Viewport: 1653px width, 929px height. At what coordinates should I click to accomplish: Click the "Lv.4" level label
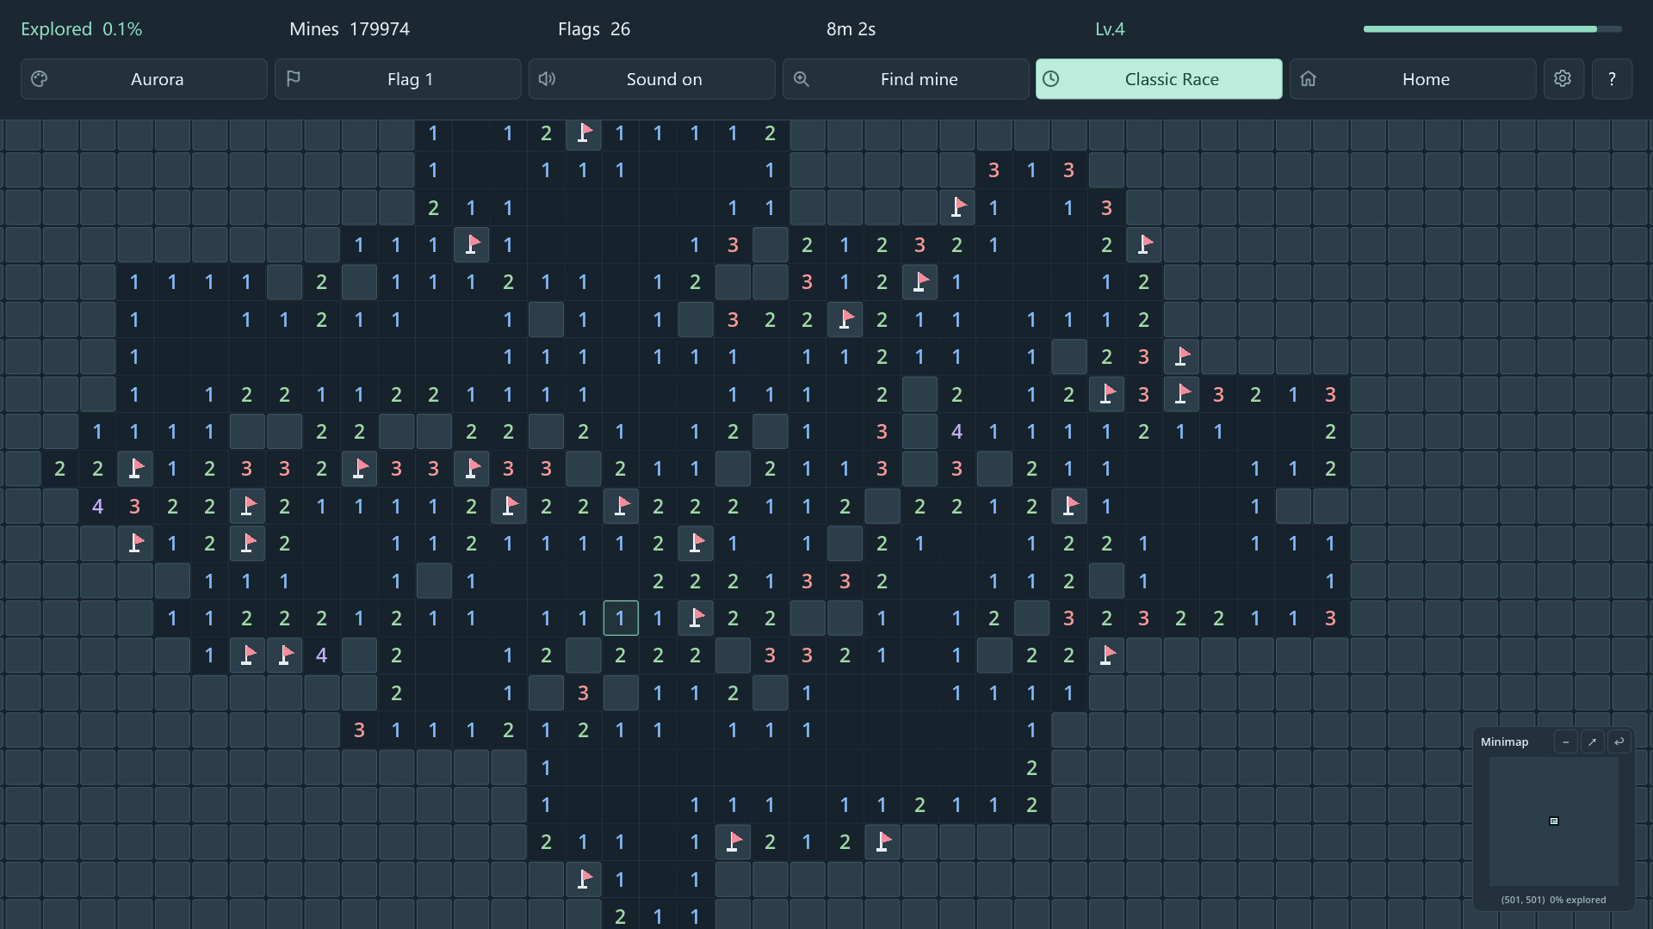click(1110, 29)
